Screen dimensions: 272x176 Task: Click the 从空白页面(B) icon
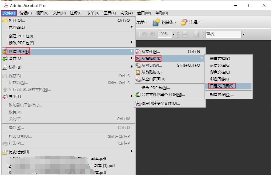pyautogui.click(x=138, y=79)
